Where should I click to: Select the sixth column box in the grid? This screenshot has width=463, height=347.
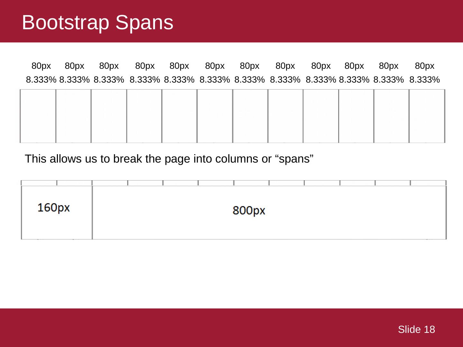pos(215,116)
